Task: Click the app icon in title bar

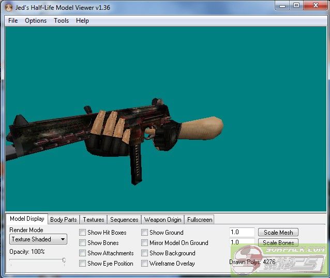Action: click(9, 8)
